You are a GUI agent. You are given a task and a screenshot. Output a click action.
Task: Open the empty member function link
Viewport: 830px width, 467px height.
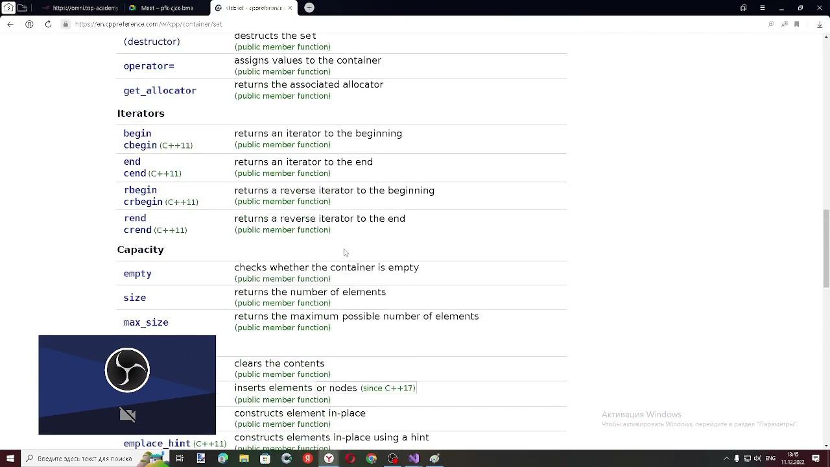click(137, 274)
